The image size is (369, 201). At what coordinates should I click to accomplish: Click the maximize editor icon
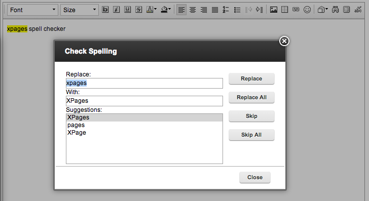[346, 10]
